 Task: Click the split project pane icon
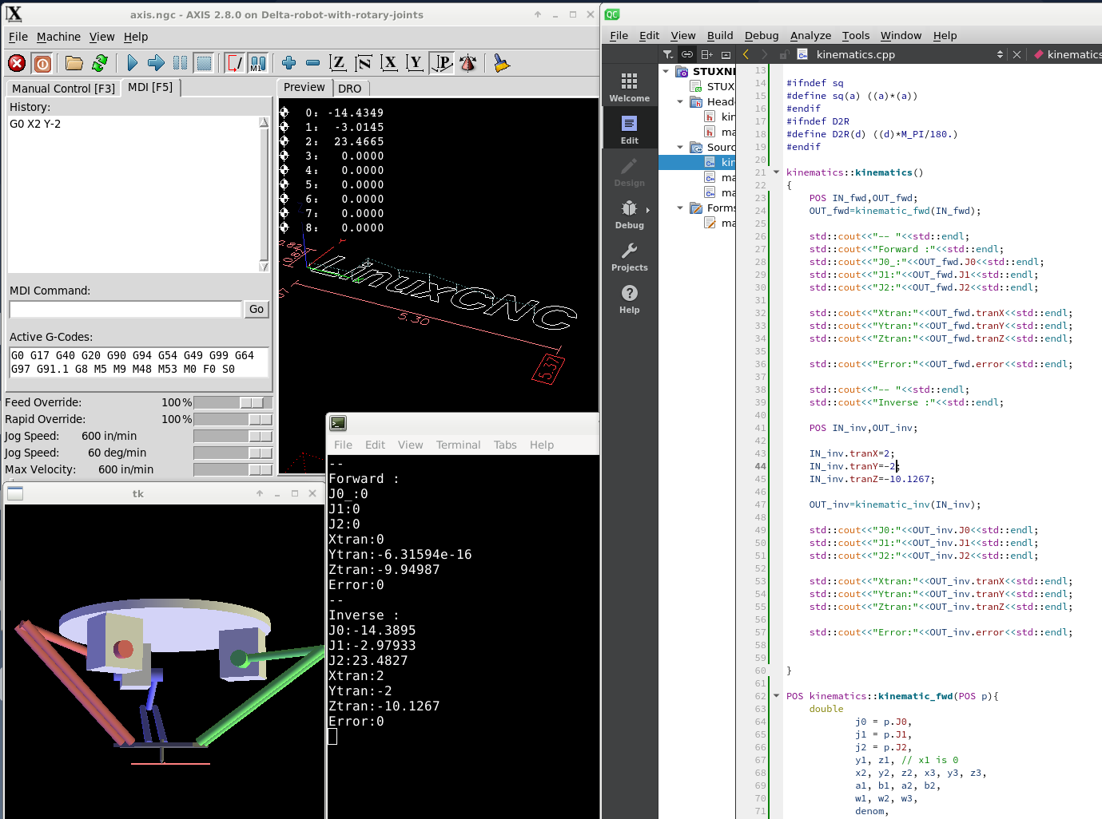pyautogui.click(x=706, y=54)
